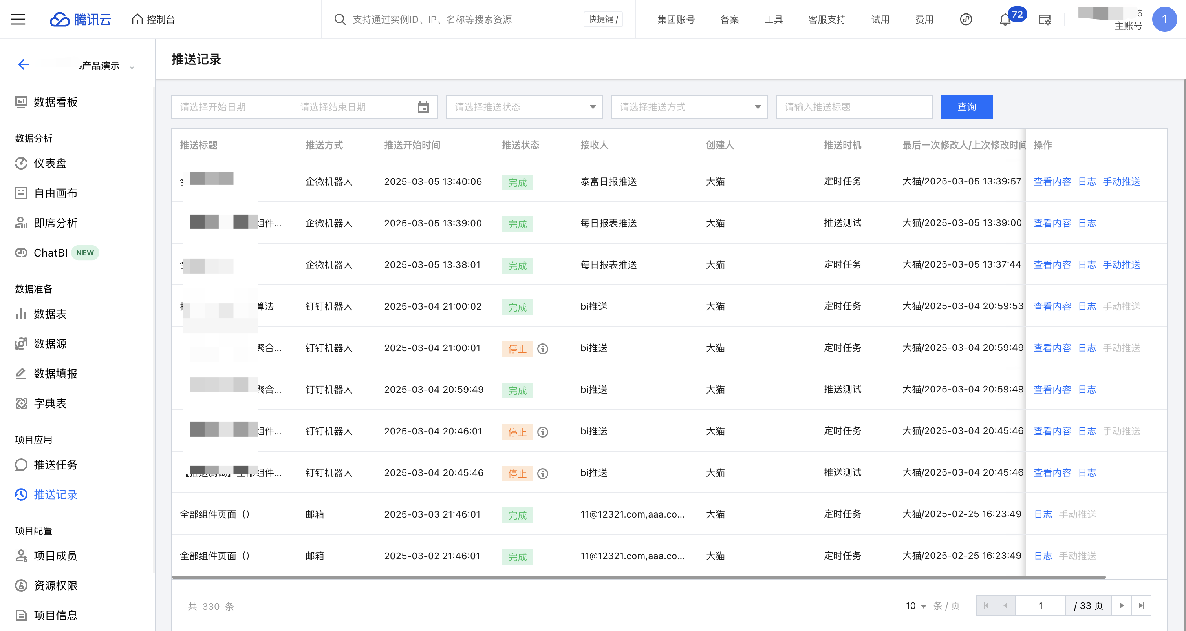
Task: Click 手动推送 for the 13:40:06 record
Action: [x=1121, y=182]
